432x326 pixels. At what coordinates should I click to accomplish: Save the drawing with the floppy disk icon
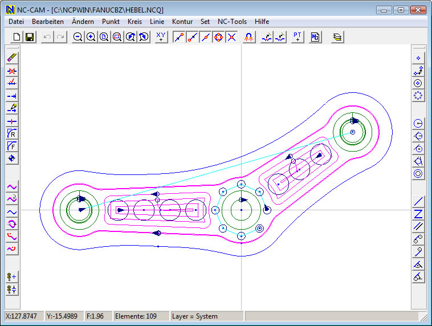coord(29,37)
